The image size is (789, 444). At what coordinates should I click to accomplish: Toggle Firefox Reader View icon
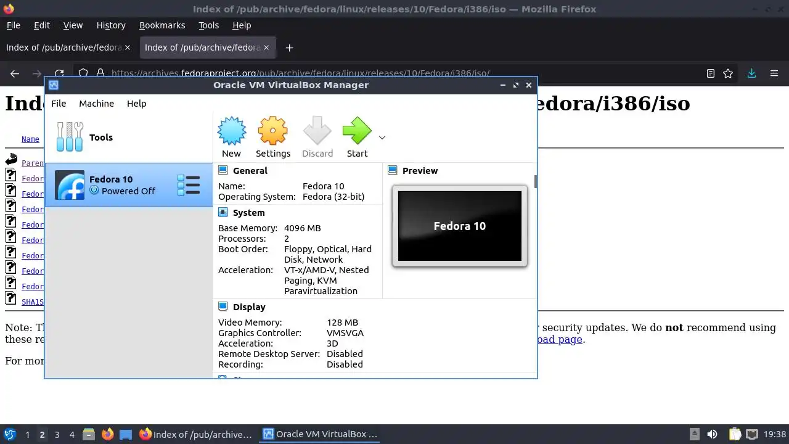[x=711, y=73]
